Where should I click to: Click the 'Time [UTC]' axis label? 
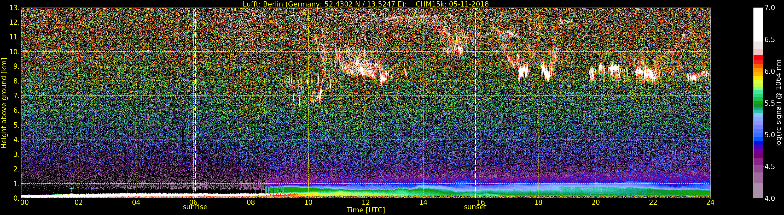pyautogui.click(x=365, y=210)
